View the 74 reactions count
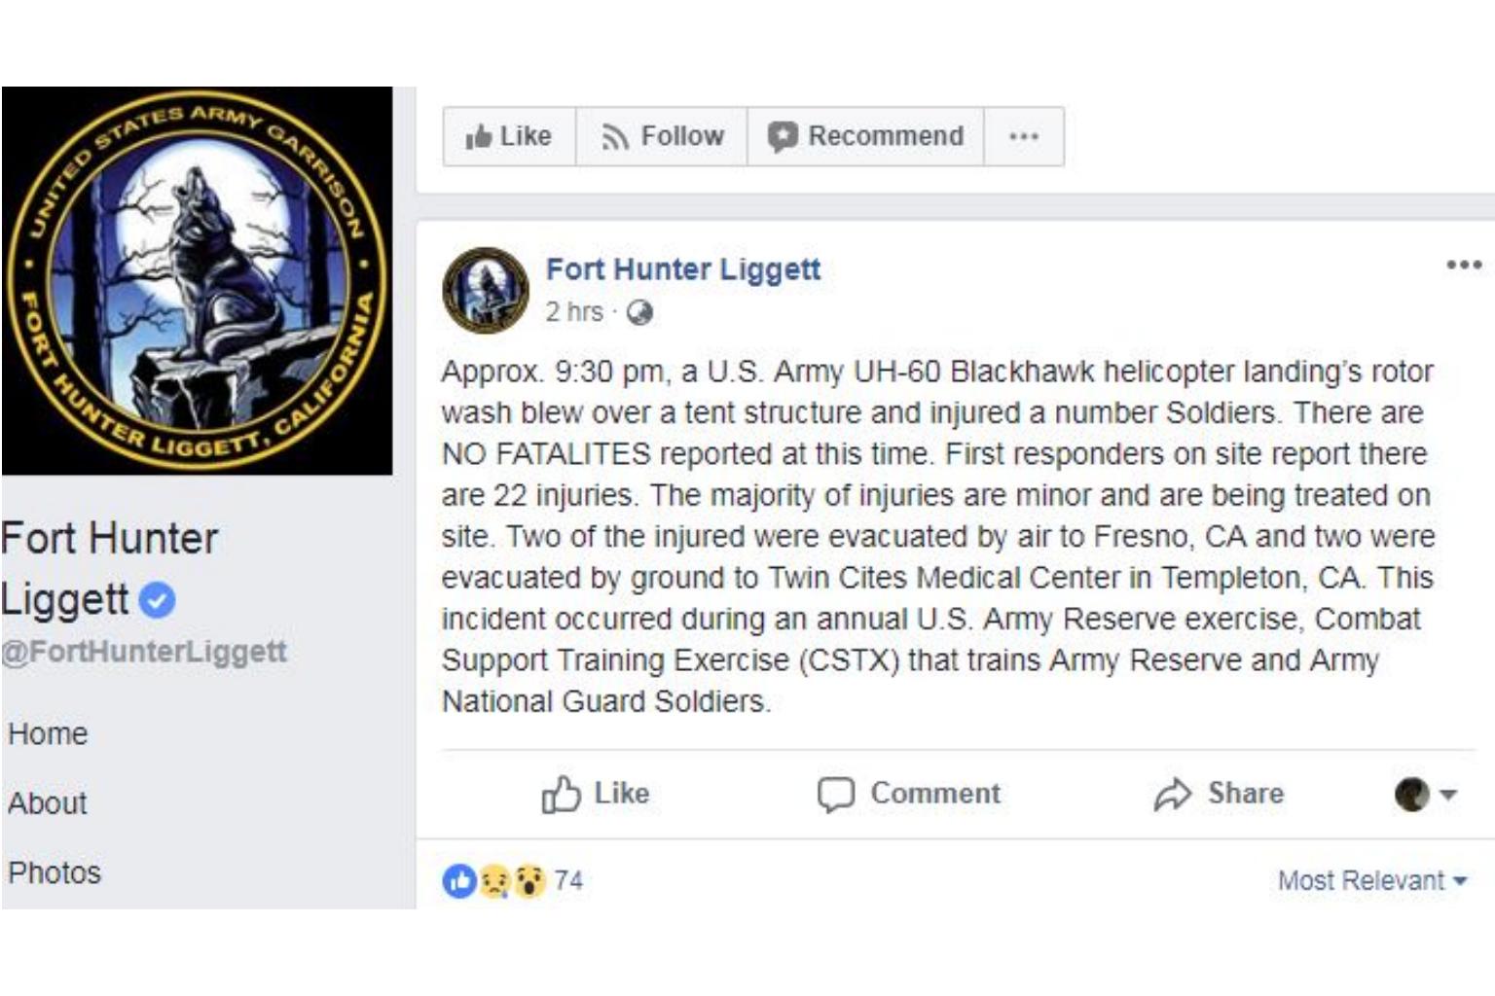The width and height of the screenshot is (1495, 996). [568, 881]
